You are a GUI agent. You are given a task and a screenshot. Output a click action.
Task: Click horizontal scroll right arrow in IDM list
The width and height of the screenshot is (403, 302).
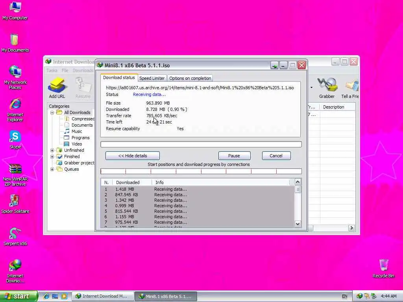click(351, 228)
